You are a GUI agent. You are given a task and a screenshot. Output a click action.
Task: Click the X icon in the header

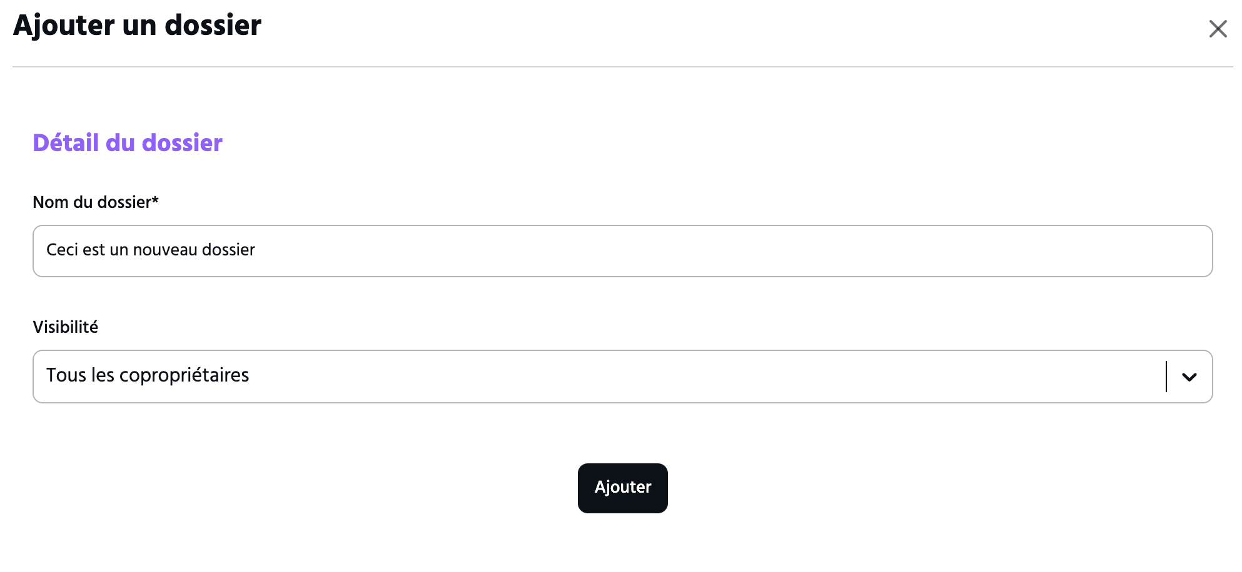click(1218, 29)
